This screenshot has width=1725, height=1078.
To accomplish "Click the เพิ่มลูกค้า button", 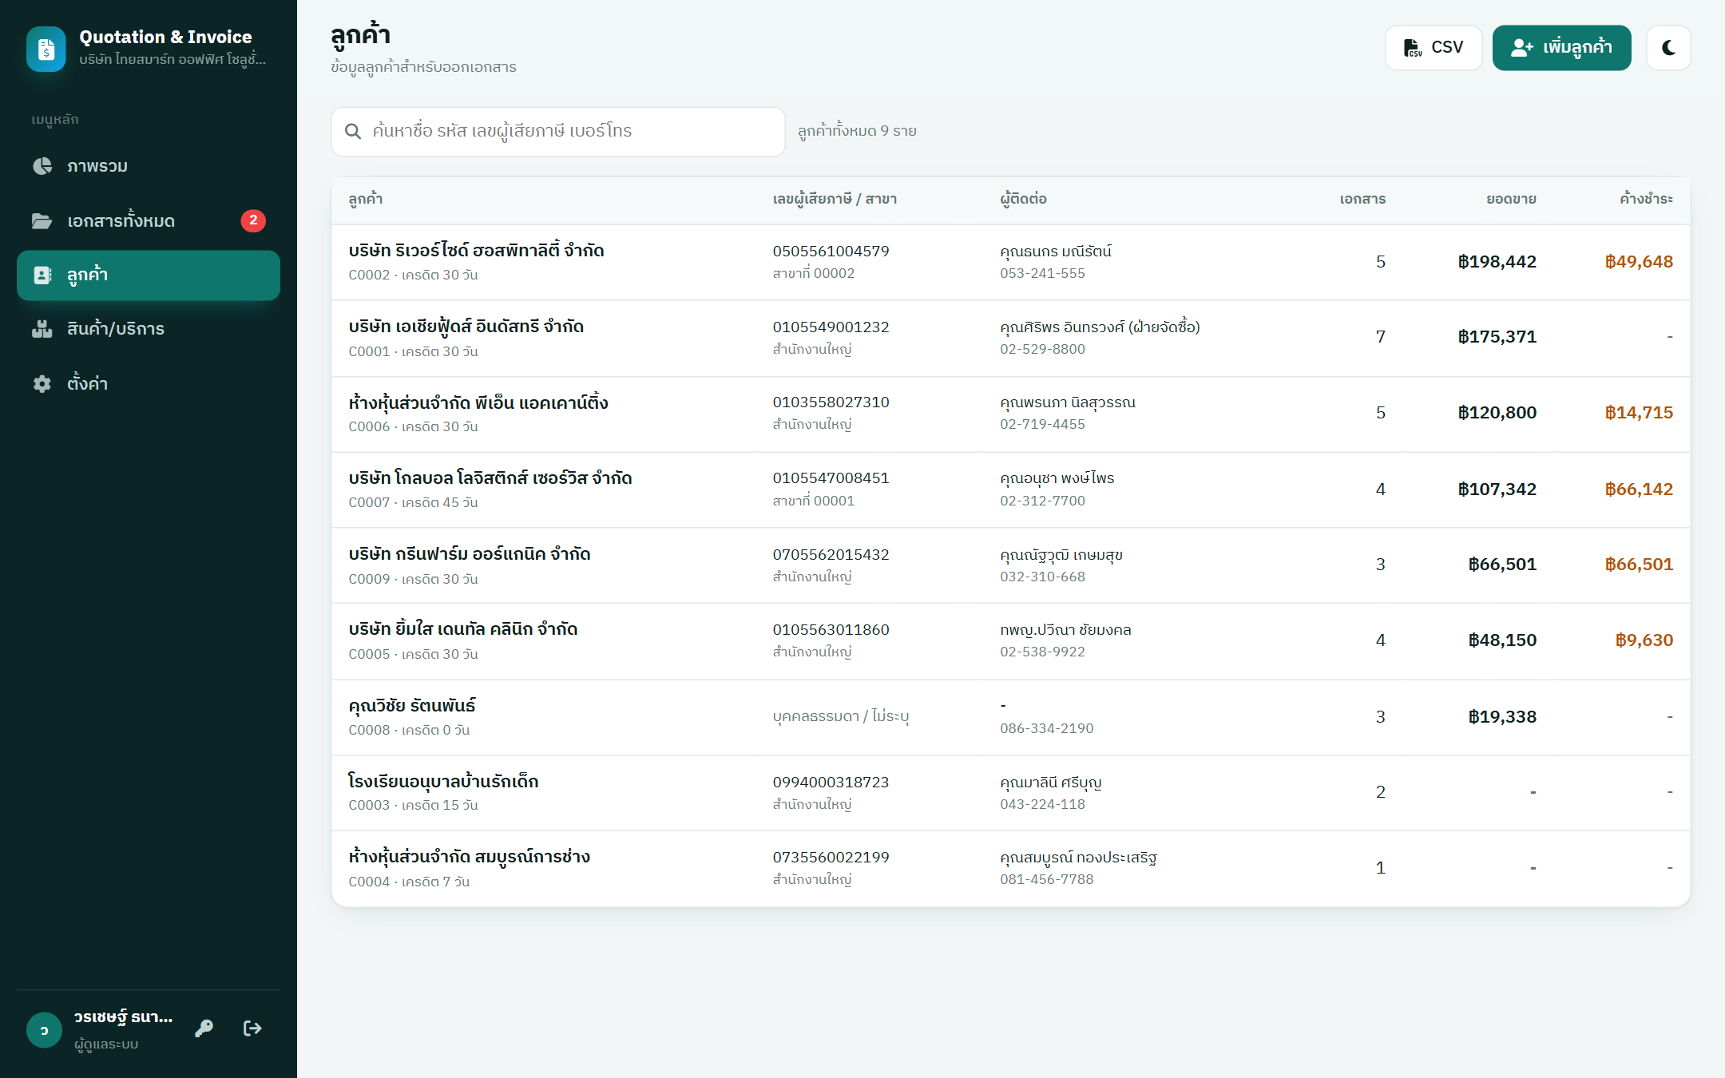I will (x=1561, y=48).
